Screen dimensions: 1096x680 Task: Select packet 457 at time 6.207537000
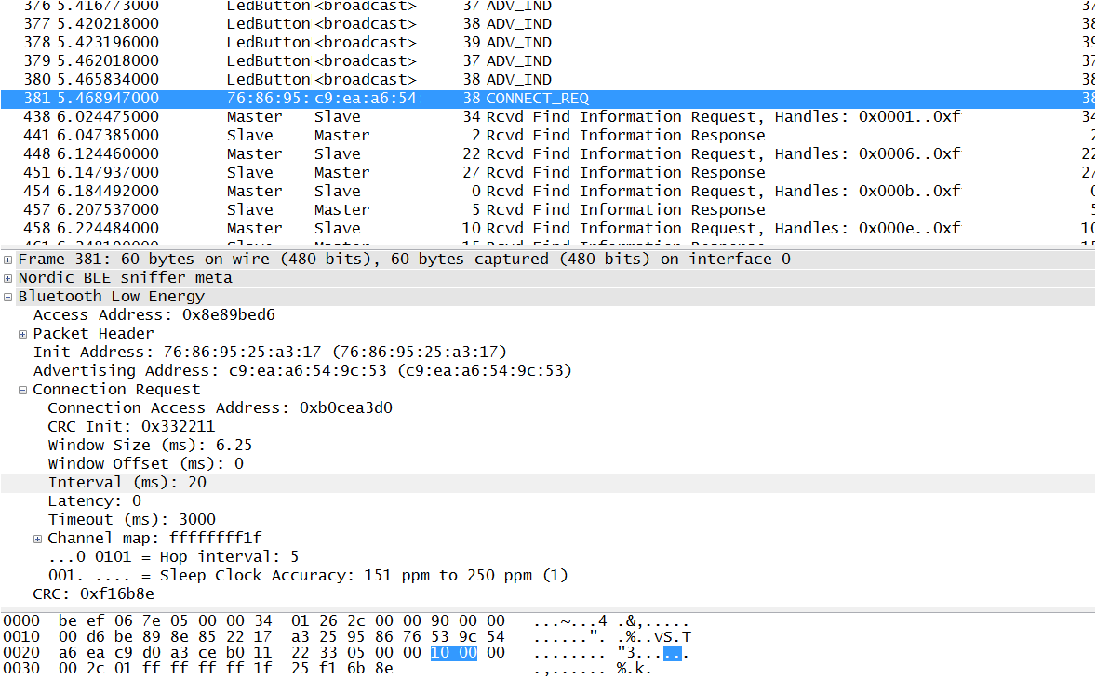548,209
